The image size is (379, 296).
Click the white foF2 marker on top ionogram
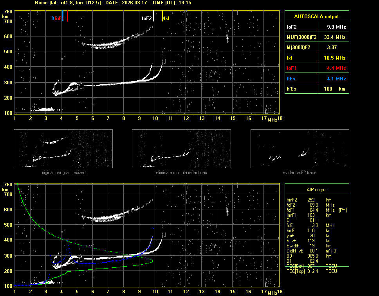[x=153, y=17]
